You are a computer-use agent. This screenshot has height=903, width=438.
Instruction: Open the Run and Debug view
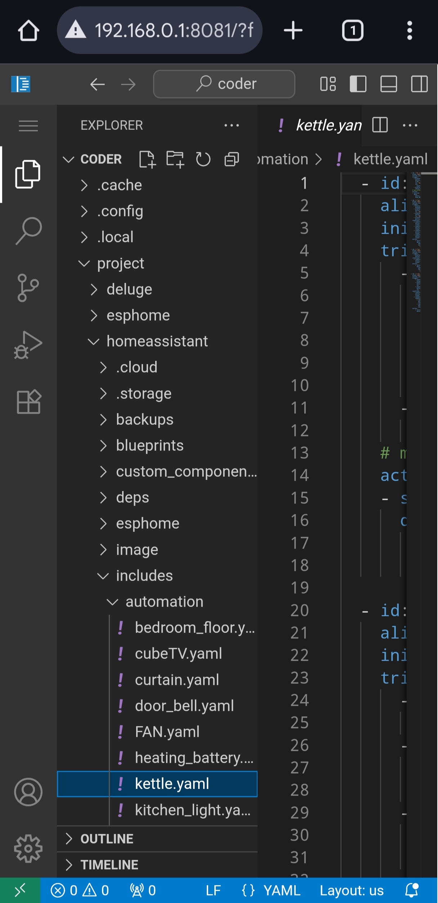pyautogui.click(x=28, y=345)
